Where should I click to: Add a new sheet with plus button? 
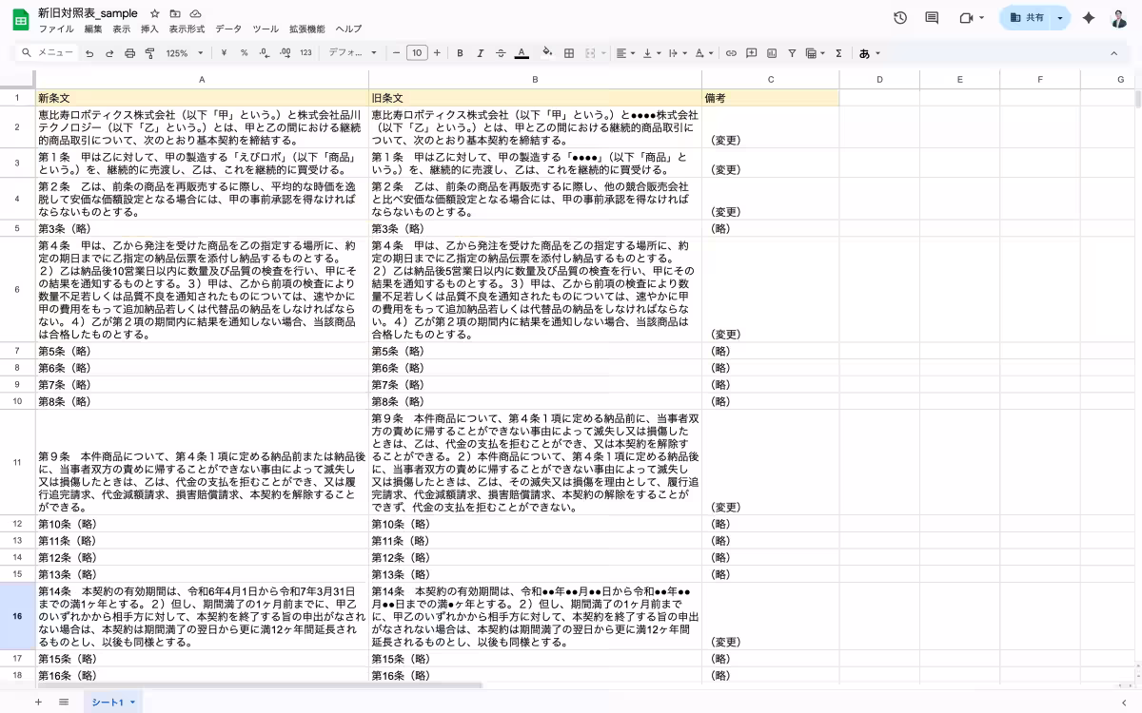click(x=38, y=702)
